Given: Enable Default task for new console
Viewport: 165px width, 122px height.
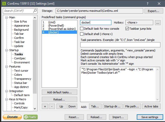Looking at the screenshot, I should coord(82,29).
